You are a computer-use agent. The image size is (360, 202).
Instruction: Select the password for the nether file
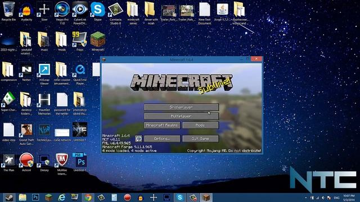click(62, 103)
